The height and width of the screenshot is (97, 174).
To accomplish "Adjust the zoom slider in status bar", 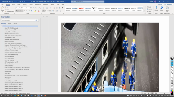I will 164,93.
